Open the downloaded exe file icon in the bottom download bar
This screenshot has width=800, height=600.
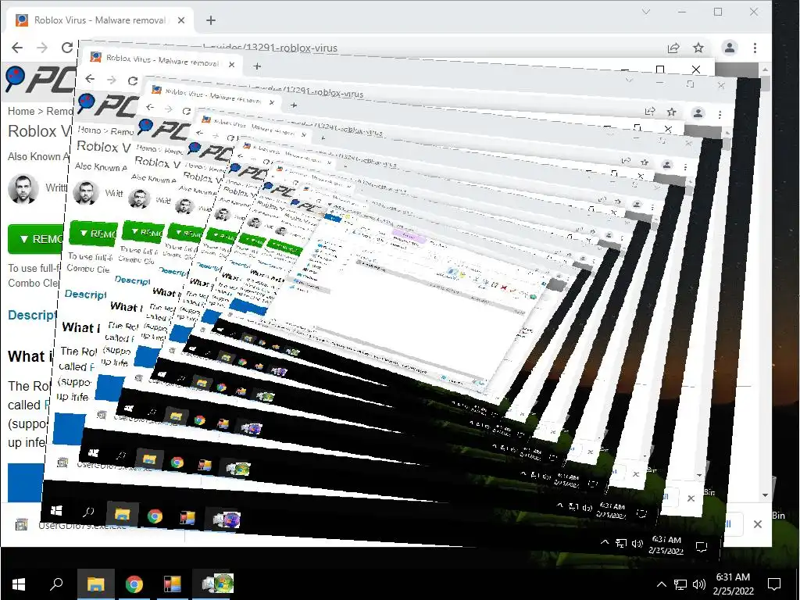pyautogui.click(x=21, y=524)
